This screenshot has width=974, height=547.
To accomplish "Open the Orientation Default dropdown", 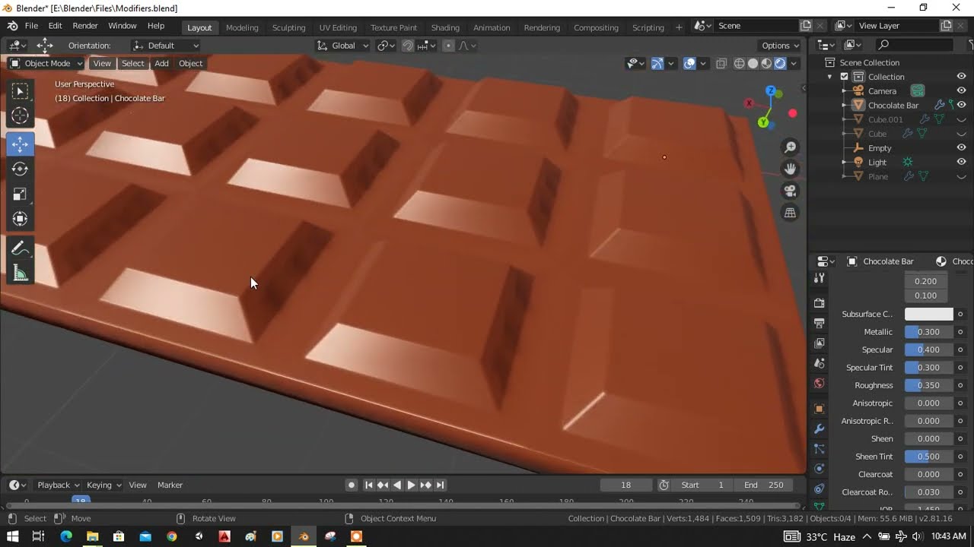I will [x=166, y=46].
